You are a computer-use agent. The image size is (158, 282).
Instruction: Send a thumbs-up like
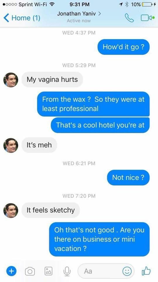click(x=146, y=271)
